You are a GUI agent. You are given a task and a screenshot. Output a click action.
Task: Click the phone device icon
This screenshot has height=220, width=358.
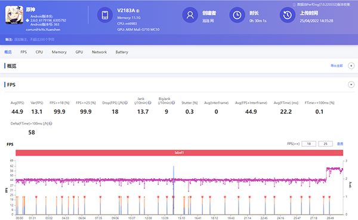(x=105, y=15)
